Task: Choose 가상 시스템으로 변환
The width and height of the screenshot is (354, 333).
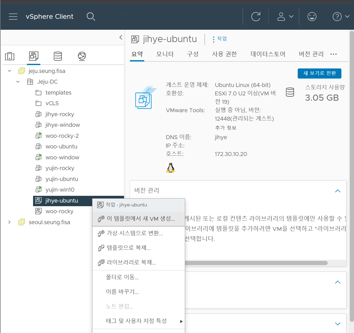Action: coord(139,233)
